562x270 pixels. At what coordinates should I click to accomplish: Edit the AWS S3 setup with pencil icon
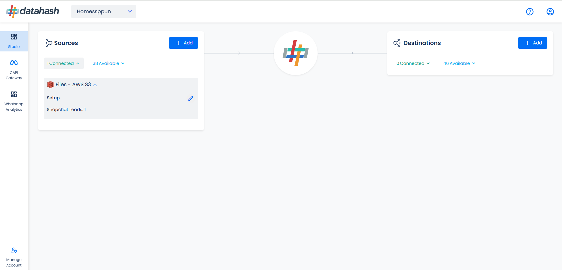[x=191, y=98]
